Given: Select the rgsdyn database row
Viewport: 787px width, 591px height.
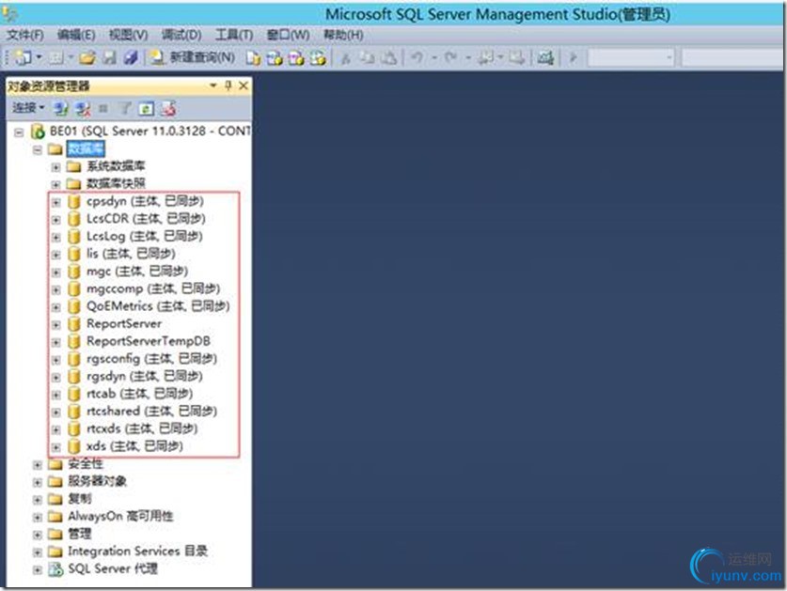Looking at the screenshot, I should (145, 376).
